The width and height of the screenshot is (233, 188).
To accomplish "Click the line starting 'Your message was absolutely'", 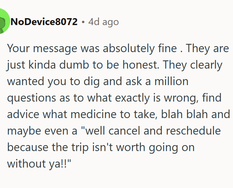I will pyautogui.click(x=118, y=48).
